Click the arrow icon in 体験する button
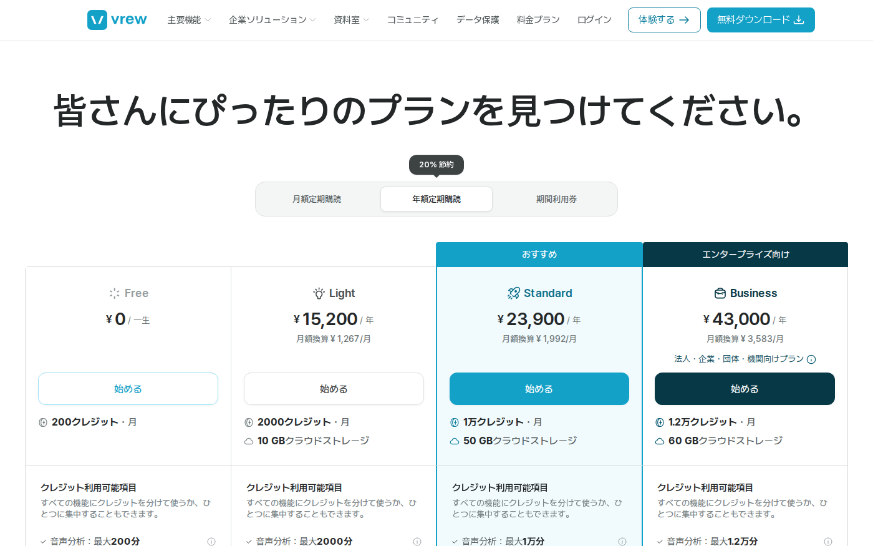 pyautogui.click(x=684, y=20)
